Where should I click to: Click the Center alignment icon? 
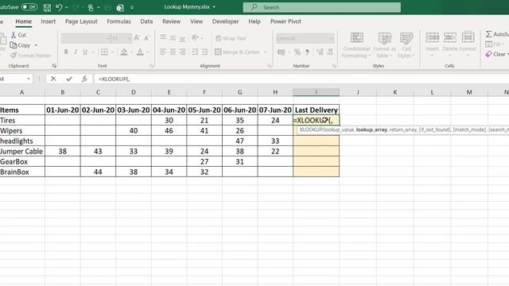click(173, 52)
